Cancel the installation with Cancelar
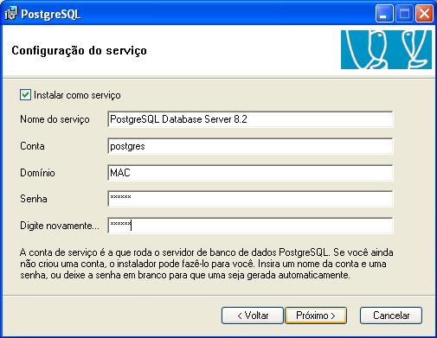This screenshot has width=437, height=338. click(x=391, y=316)
